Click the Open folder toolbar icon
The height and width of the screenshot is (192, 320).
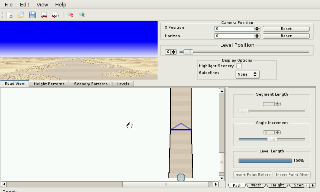tap(21, 15)
